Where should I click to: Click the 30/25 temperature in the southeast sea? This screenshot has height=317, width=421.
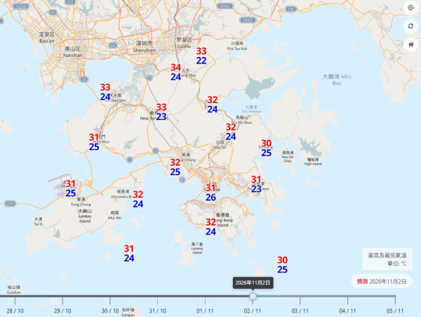pos(283,264)
